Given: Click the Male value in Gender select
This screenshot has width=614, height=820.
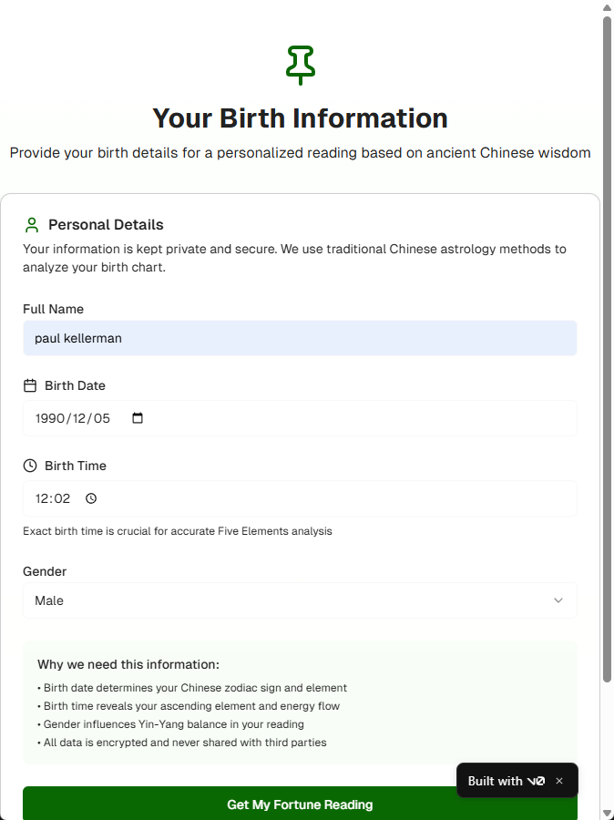Looking at the screenshot, I should (x=49, y=600).
